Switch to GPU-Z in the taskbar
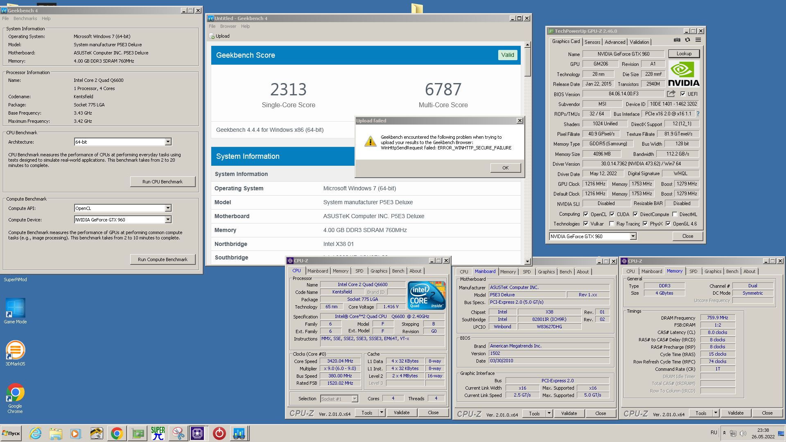Image resolution: width=786 pixels, height=442 pixels. coord(138,433)
